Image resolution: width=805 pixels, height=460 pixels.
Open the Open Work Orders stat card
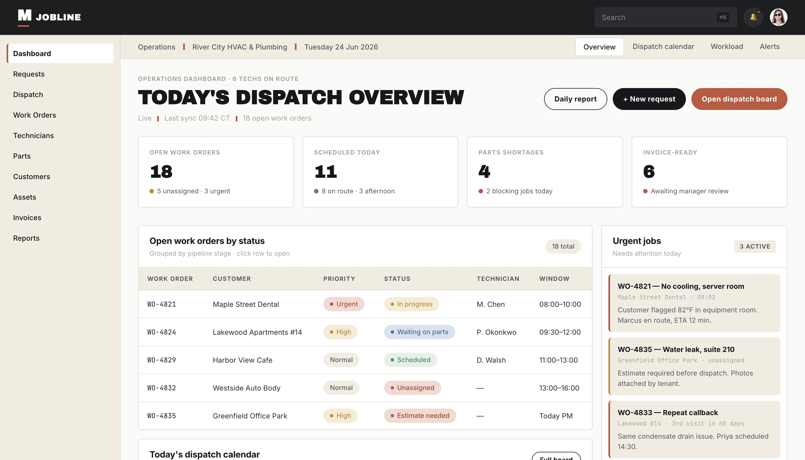click(216, 172)
